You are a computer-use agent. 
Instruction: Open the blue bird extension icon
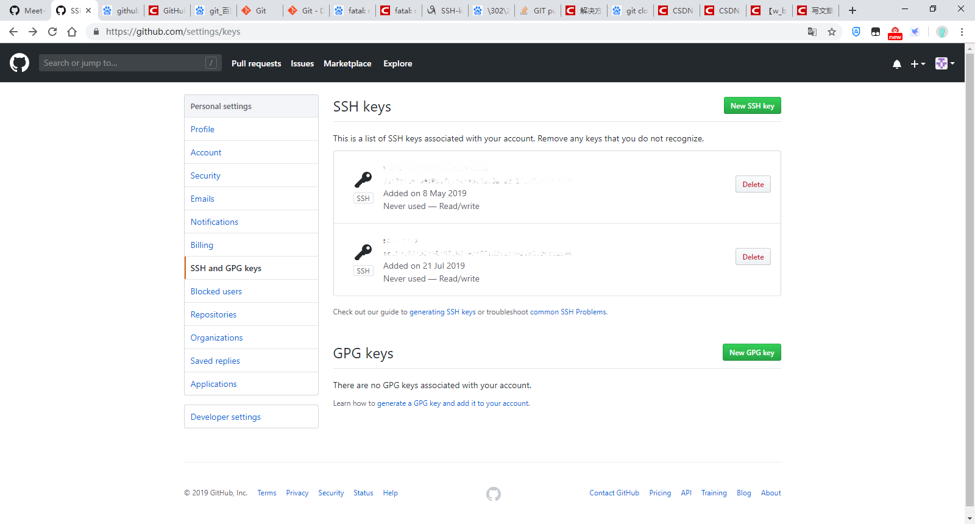[x=915, y=32]
